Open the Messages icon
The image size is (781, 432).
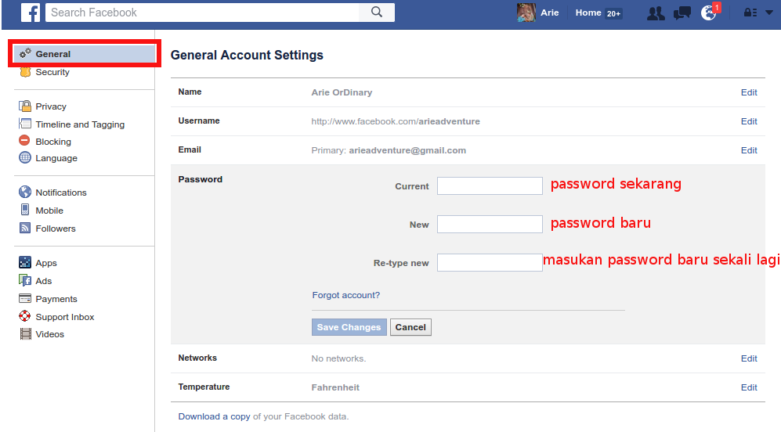(682, 13)
